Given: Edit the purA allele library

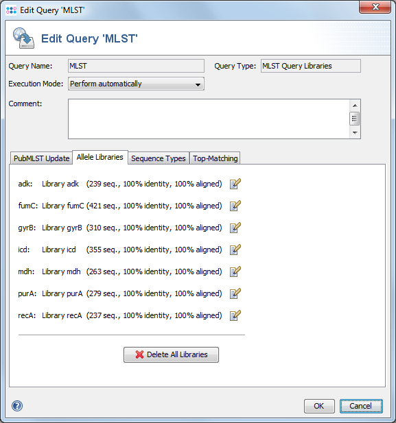Looking at the screenshot, I should (x=235, y=293).
